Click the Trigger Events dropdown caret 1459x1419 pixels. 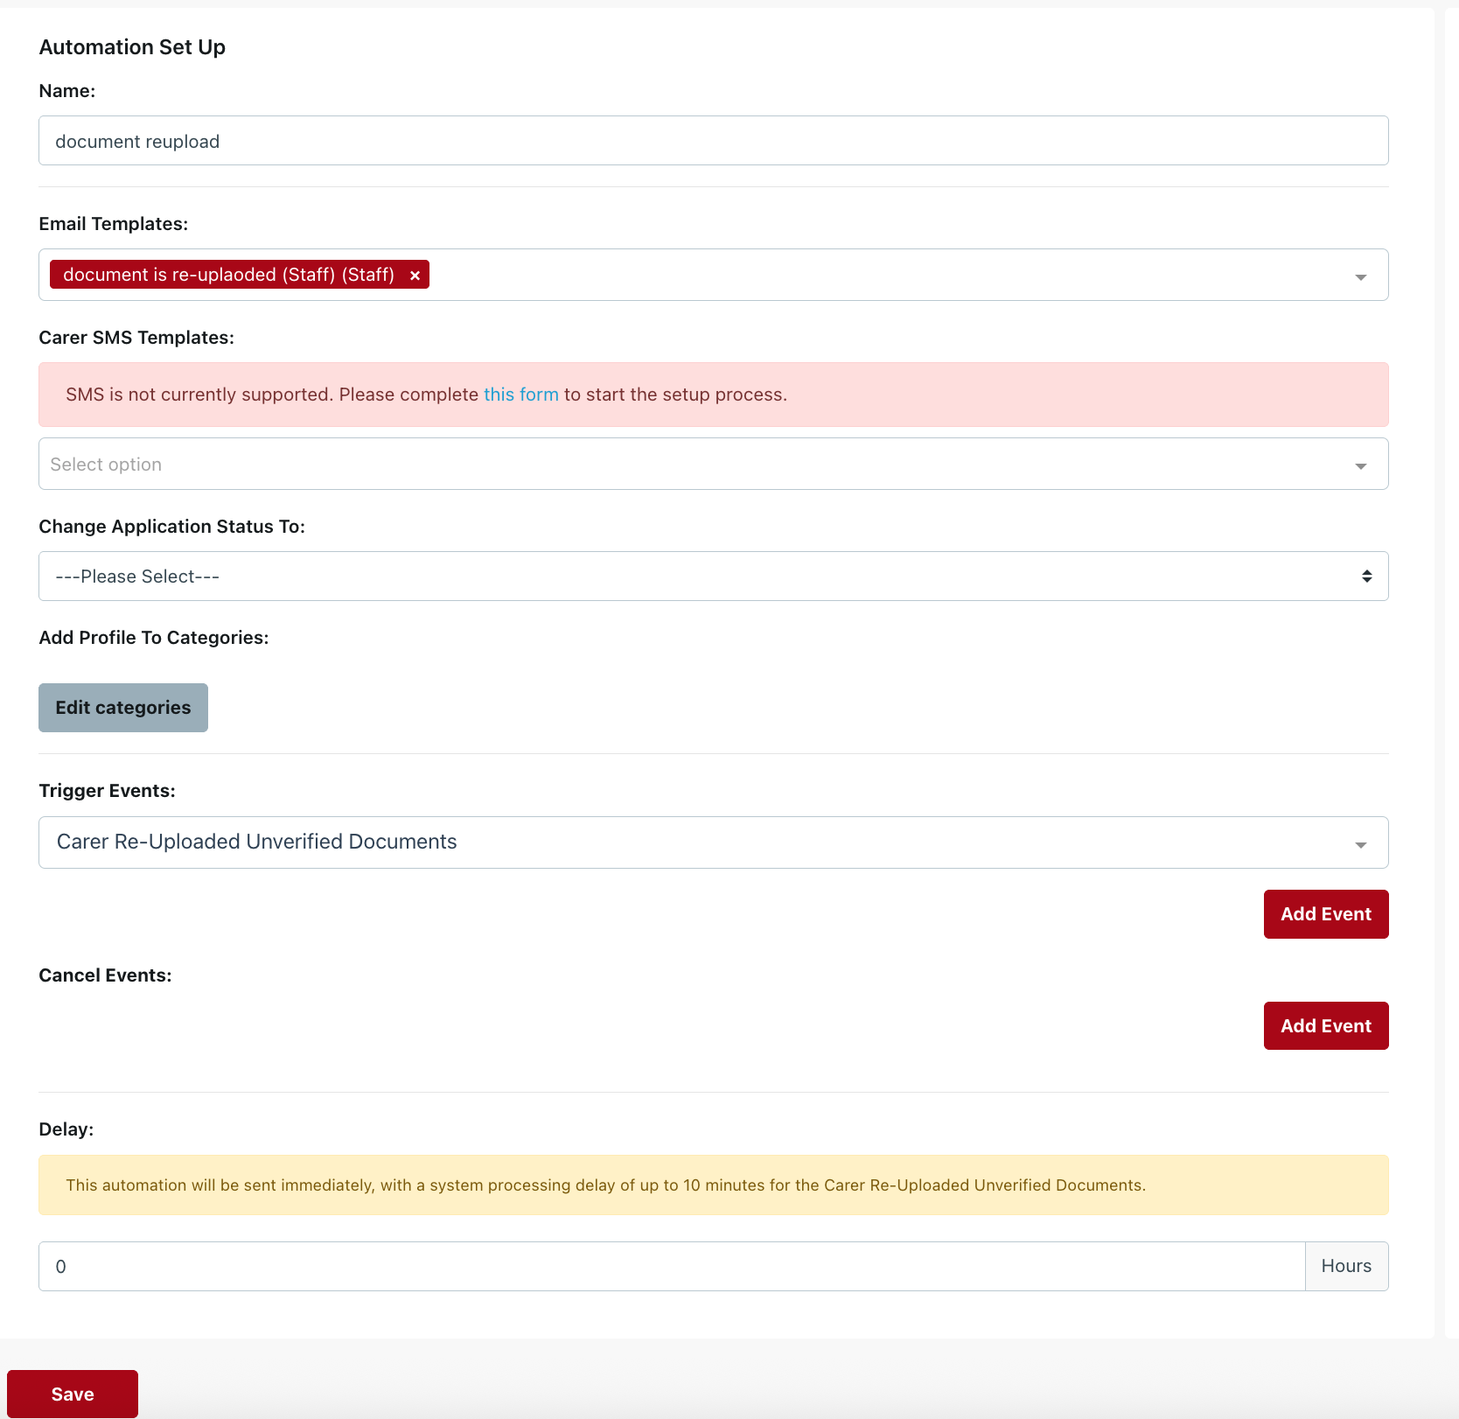pos(1360,844)
